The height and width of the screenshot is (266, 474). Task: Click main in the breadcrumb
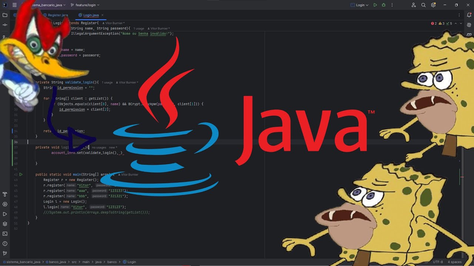(x=86, y=262)
